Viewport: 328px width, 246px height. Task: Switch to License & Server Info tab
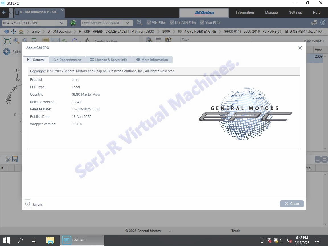[109, 60]
